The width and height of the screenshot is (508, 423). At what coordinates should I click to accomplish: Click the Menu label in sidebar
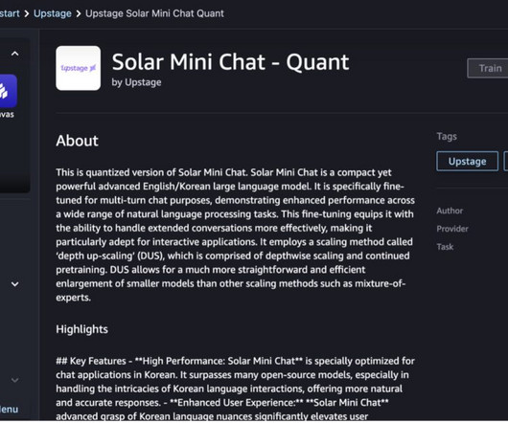(9, 410)
